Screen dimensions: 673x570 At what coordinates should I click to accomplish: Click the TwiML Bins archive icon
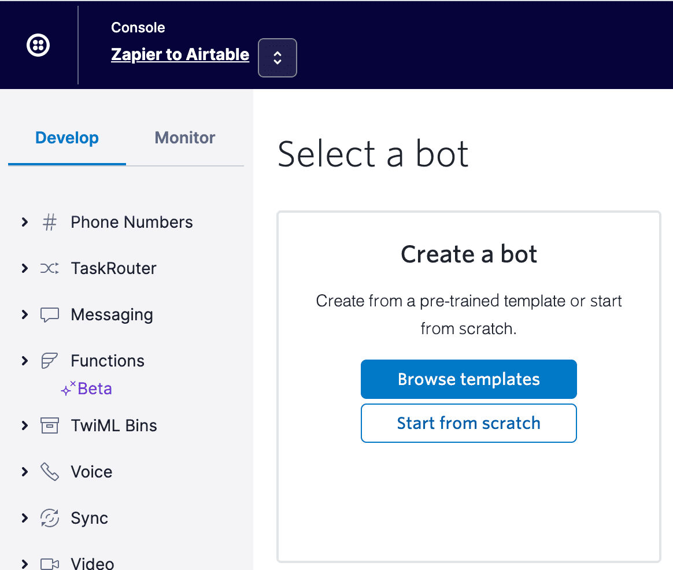pos(50,426)
